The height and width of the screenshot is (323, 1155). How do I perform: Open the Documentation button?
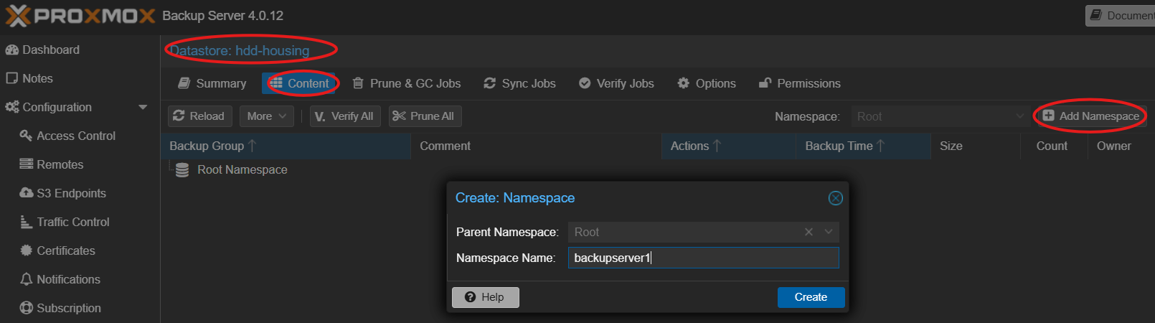click(x=1121, y=15)
